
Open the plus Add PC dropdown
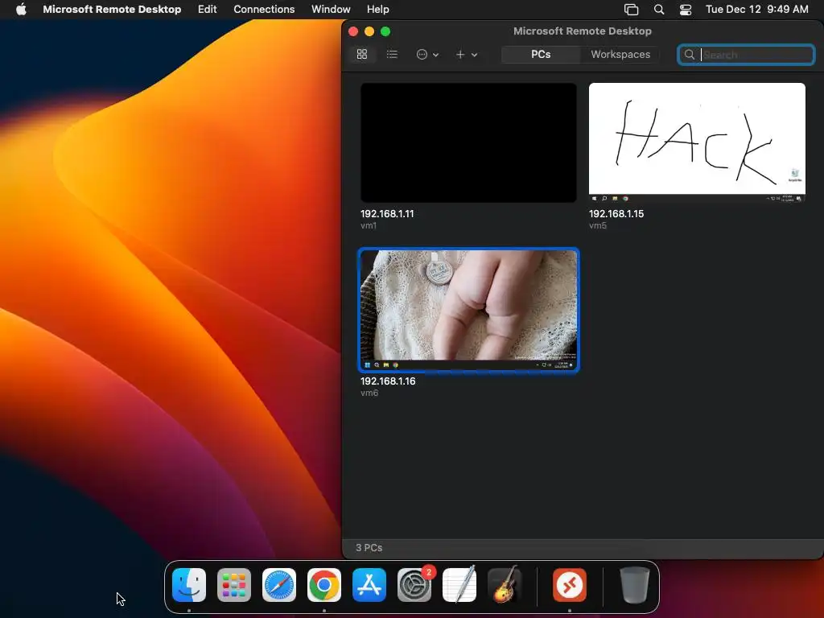(467, 54)
